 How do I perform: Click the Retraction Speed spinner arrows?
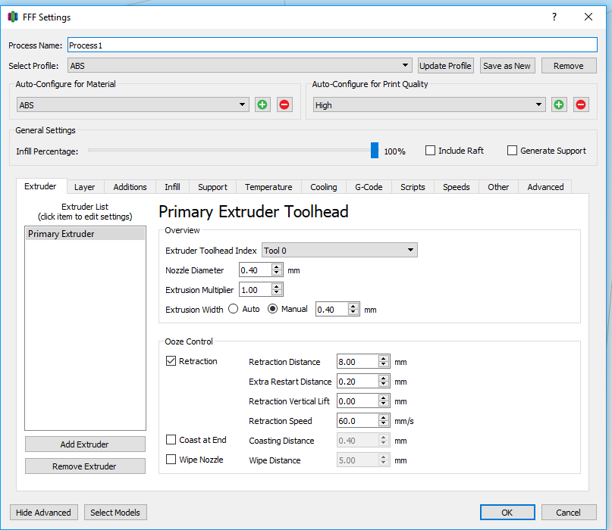point(384,420)
